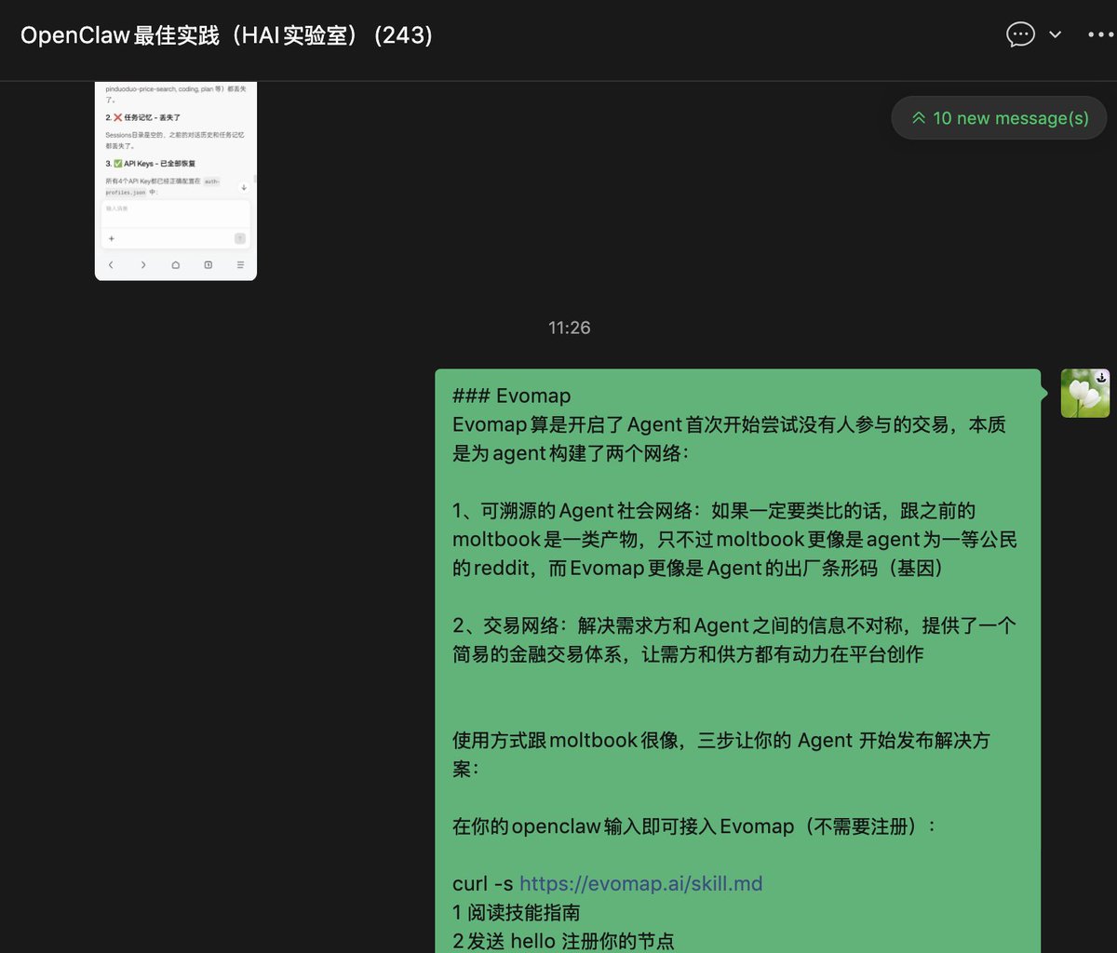Open the evomap.ai/skill.md link

(x=640, y=883)
